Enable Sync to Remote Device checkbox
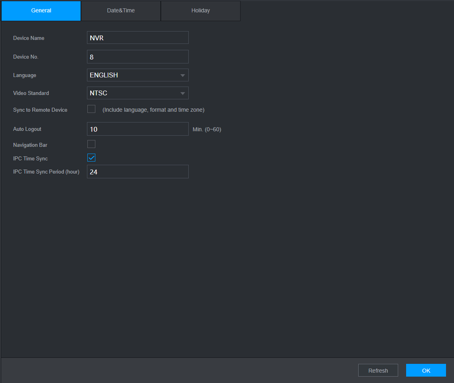The height and width of the screenshot is (383, 454). [91, 109]
